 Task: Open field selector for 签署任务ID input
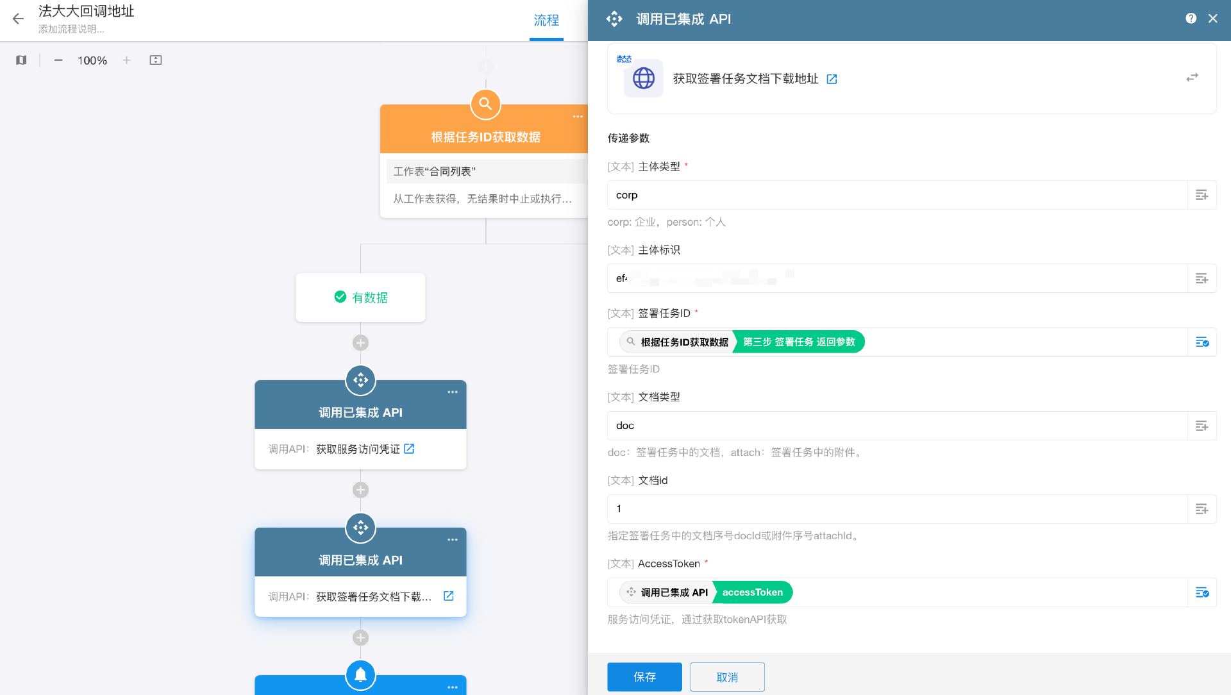(x=1202, y=342)
